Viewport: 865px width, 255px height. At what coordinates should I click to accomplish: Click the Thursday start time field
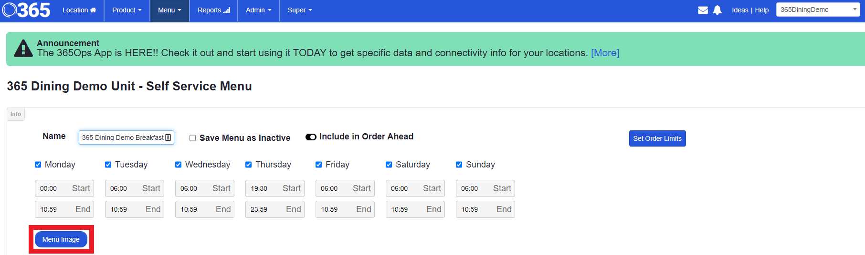click(x=274, y=188)
